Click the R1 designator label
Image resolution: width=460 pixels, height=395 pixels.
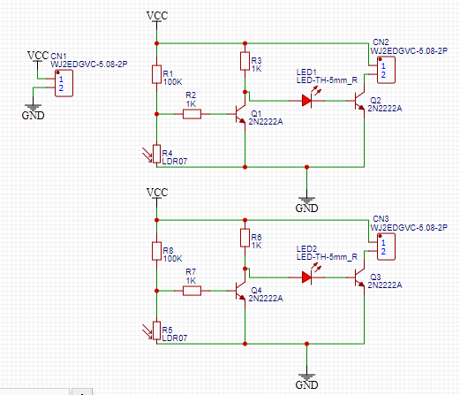(168, 73)
